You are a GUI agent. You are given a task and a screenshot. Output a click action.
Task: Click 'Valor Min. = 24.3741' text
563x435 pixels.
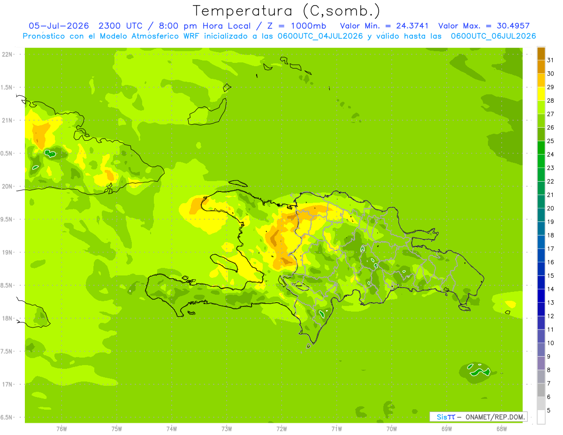click(384, 26)
